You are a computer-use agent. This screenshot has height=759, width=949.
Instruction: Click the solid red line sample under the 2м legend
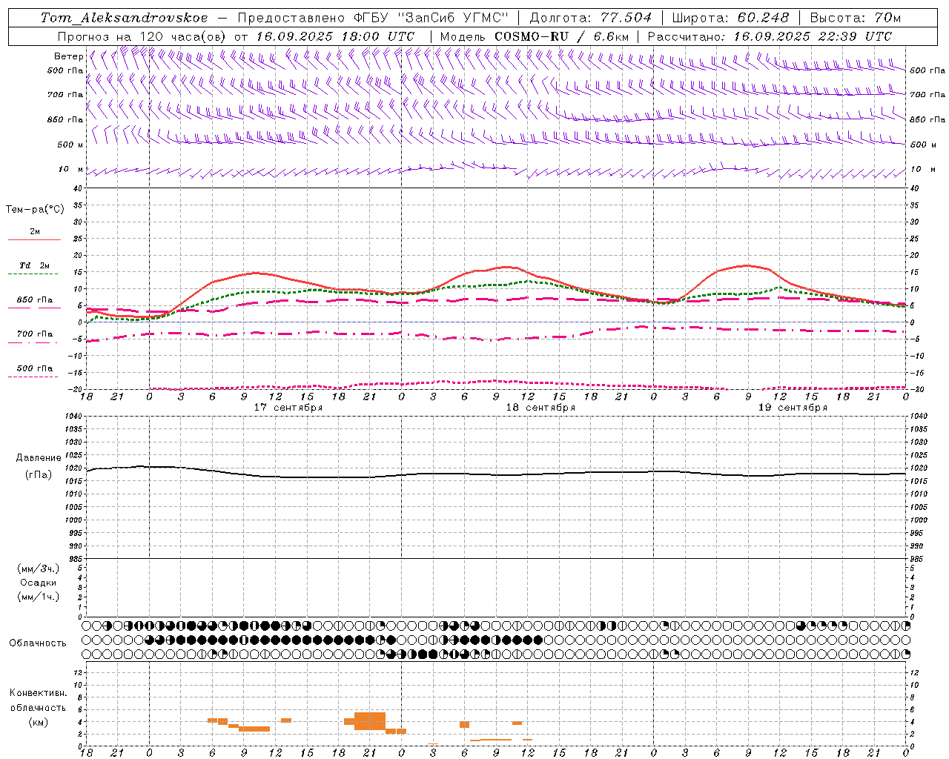click(35, 239)
